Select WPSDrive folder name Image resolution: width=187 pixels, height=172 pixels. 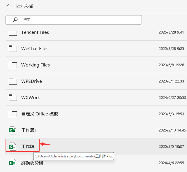(32, 81)
